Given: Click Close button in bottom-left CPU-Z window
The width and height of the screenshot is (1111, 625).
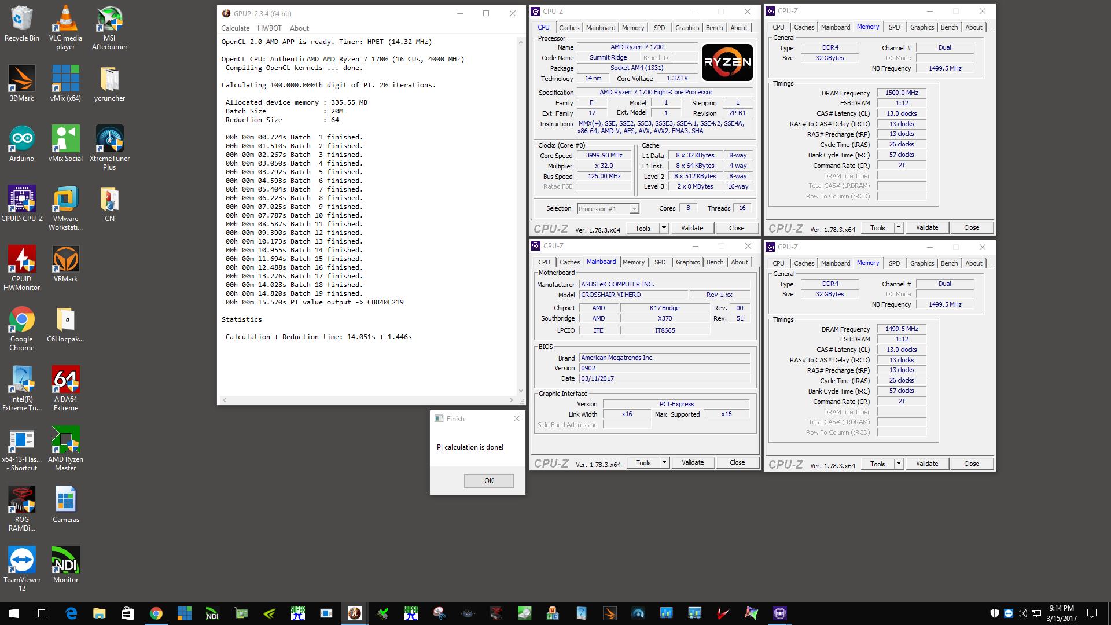Looking at the screenshot, I should click(737, 462).
